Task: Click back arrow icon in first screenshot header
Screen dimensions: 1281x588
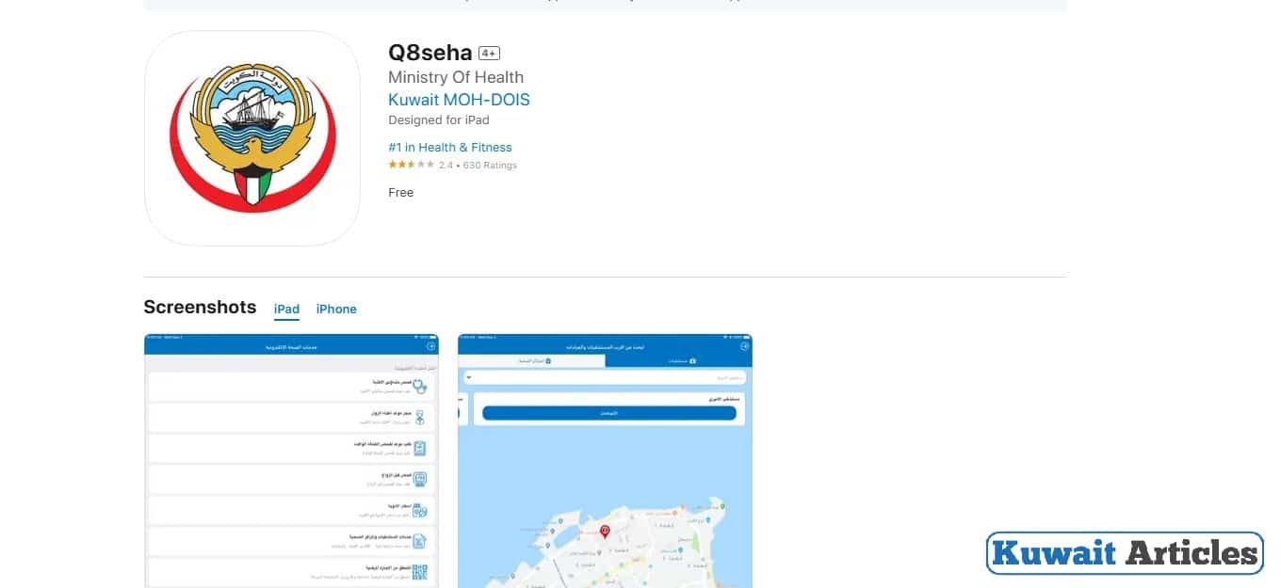Action: pyautogui.click(x=430, y=347)
